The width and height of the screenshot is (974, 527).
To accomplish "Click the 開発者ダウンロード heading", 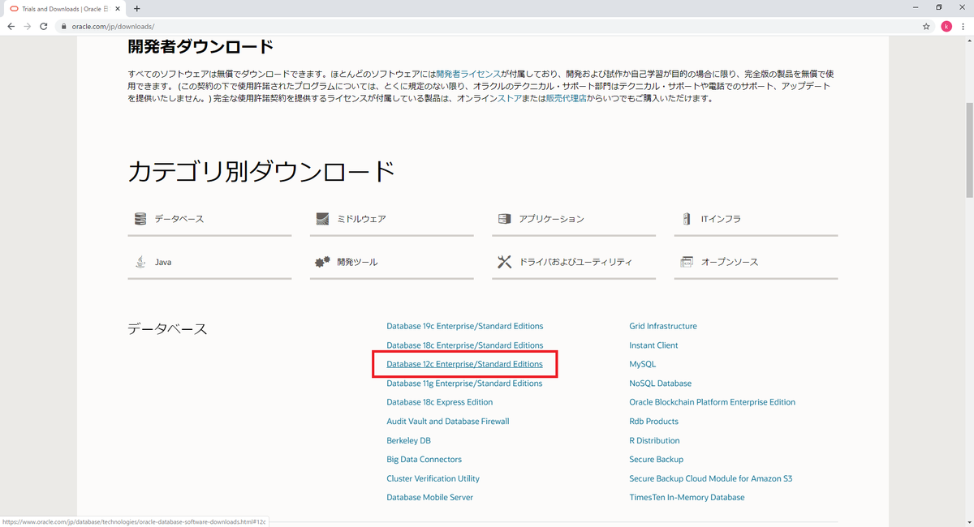I will pyautogui.click(x=200, y=46).
